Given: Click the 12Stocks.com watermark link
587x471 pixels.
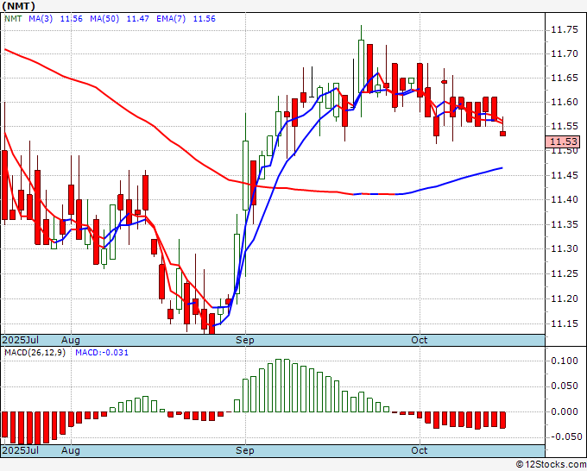Looking at the screenshot, I should tap(551, 465).
